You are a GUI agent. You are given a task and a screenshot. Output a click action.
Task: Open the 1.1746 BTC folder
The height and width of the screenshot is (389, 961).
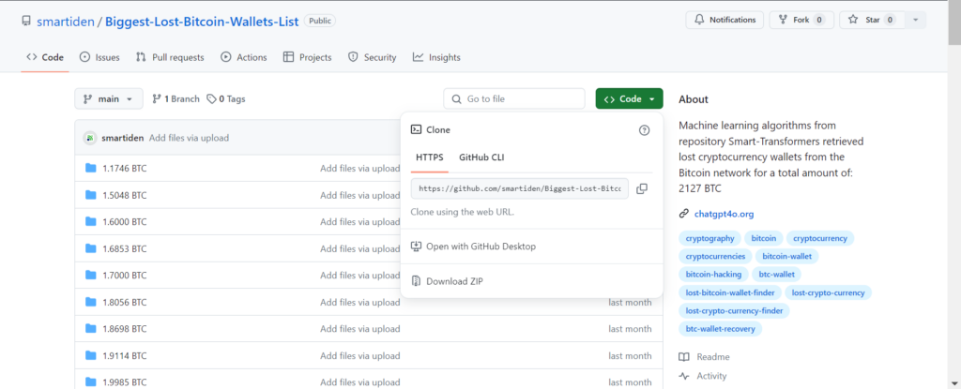click(x=125, y=168)
